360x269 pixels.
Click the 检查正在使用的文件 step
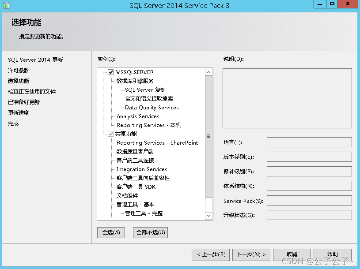pos(32,92)
